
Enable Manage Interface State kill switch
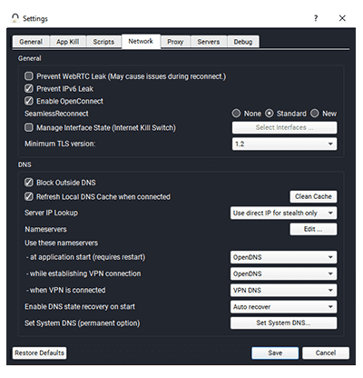pos(29,127)
